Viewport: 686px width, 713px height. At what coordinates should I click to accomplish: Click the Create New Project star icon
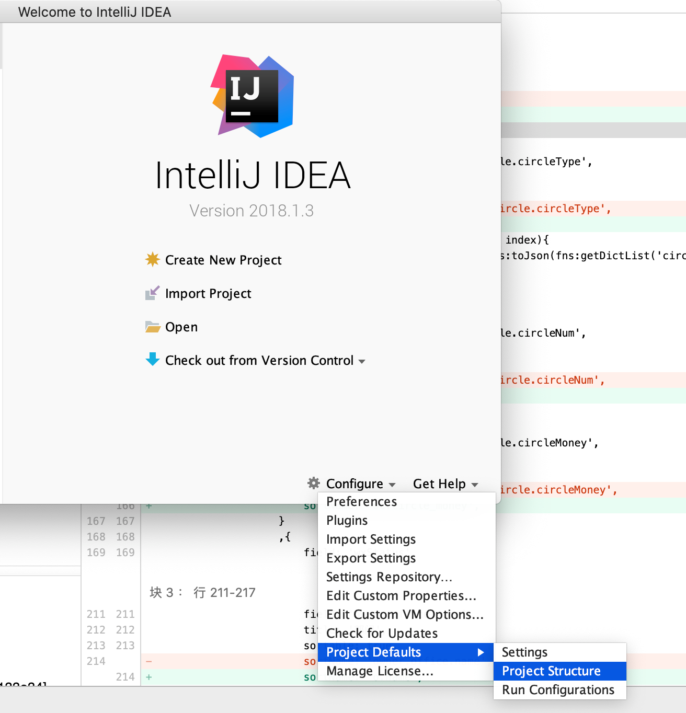coord(152,259)
